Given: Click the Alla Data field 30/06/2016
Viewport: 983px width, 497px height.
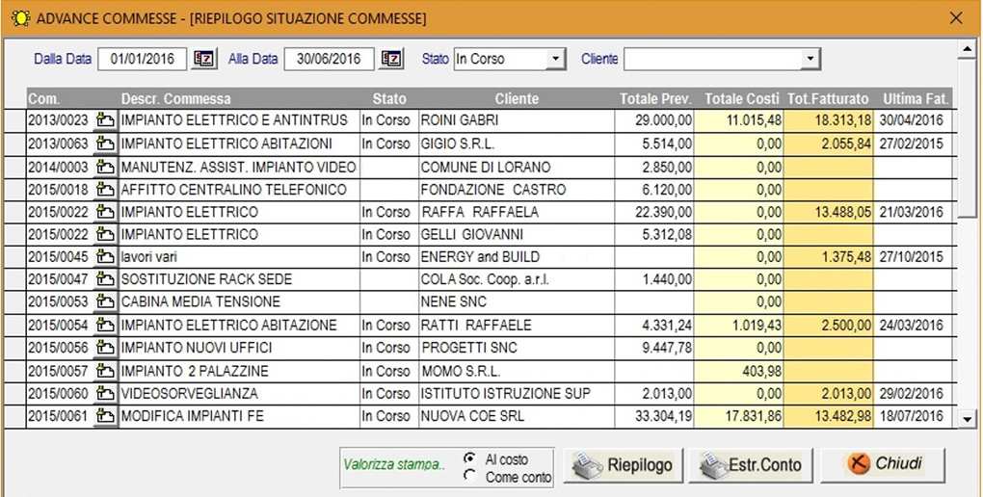Looking at the screenshot, I should click(330, 59).
